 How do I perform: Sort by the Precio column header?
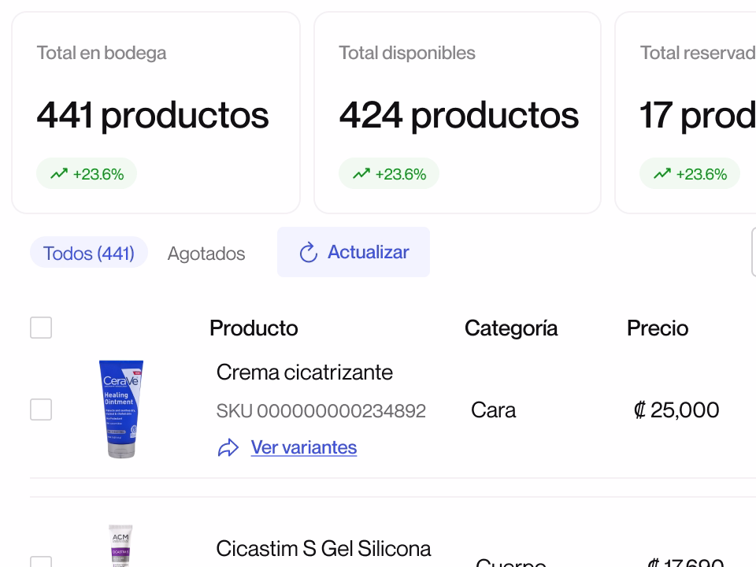coord(658,328)
